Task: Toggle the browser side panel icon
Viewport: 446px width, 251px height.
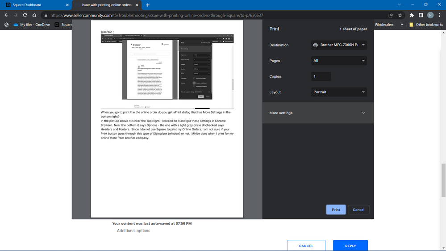Action: pos(421,15)
